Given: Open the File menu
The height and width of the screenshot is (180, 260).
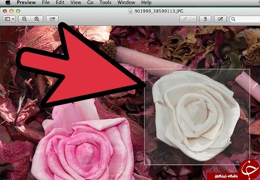Looking at the screenshot, I should 46,2.
